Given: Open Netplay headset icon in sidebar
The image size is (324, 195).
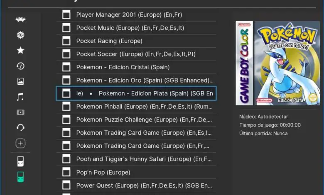Looking at the screenshot, I should point(20,127).
